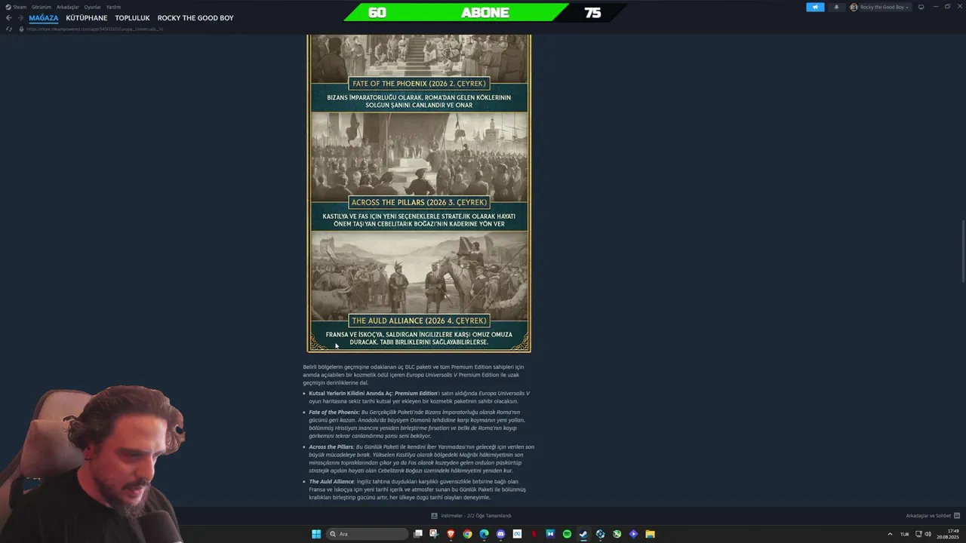The height and width of the screenshot is (543, 966).
Task: Open the purple play-shaped taskbar app
Action: (x=633, y=534)
